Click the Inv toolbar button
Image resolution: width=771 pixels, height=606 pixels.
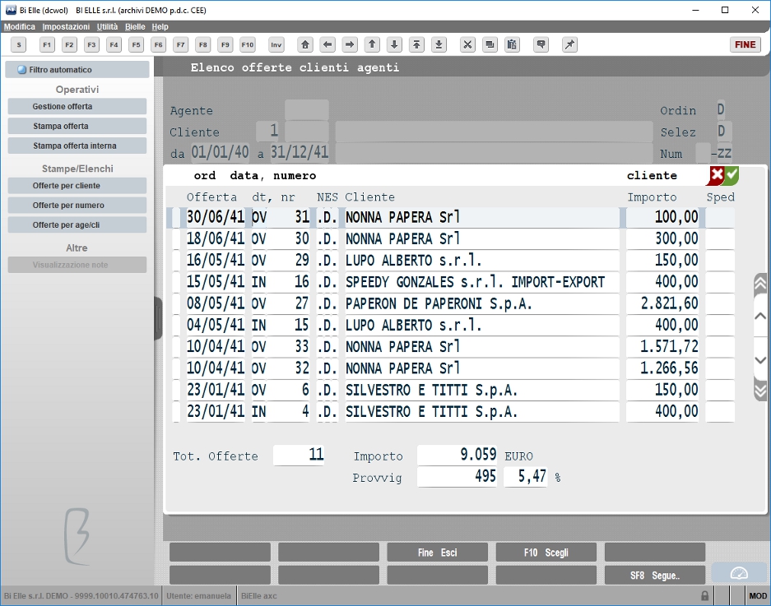276,44
